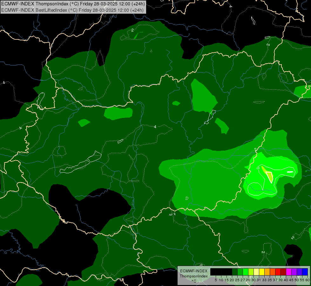
Task: Click the blue 55–60 legend swatch
Action: pyautogui.click(x=305, y=272)
